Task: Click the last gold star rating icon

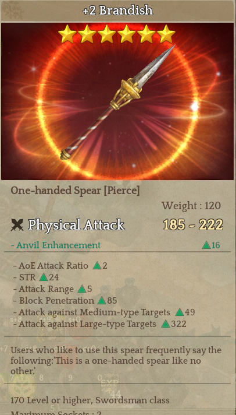Action: coord(166,34)
